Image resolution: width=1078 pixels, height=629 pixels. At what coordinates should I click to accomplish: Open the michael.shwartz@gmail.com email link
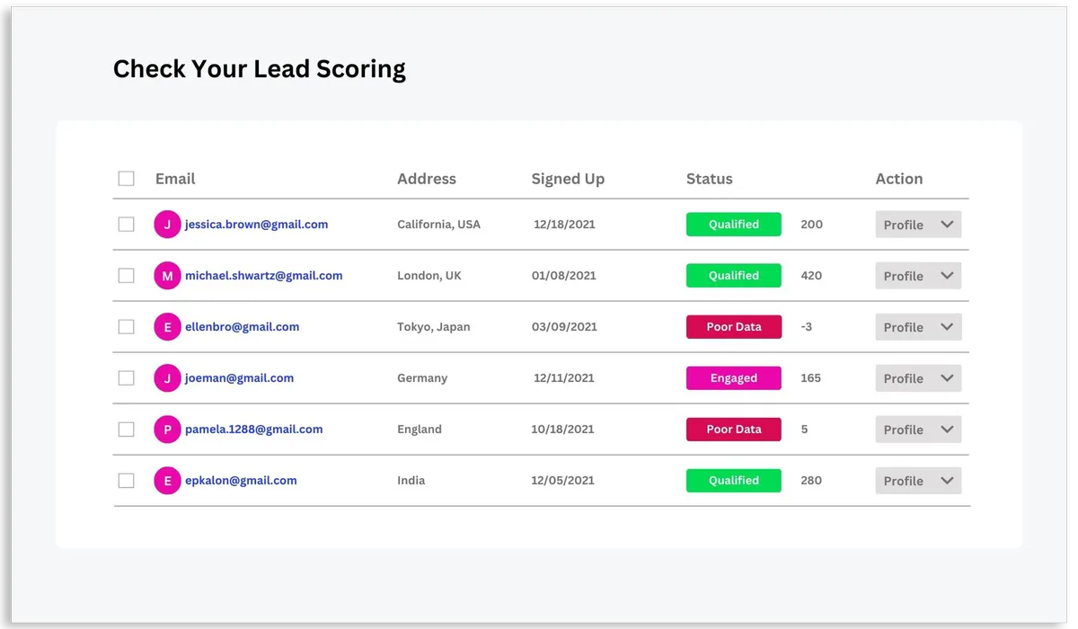[x=263, y=276]
